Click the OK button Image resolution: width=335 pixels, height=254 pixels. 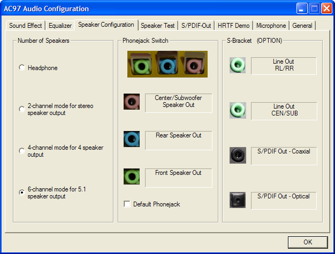(308, 242)
